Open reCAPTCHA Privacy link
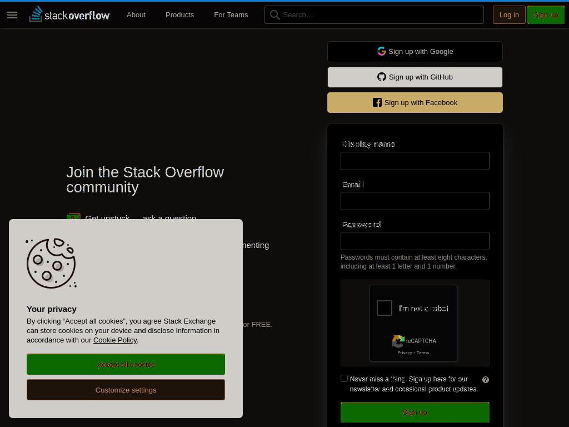The image size is (569, 427). (405, 353)
